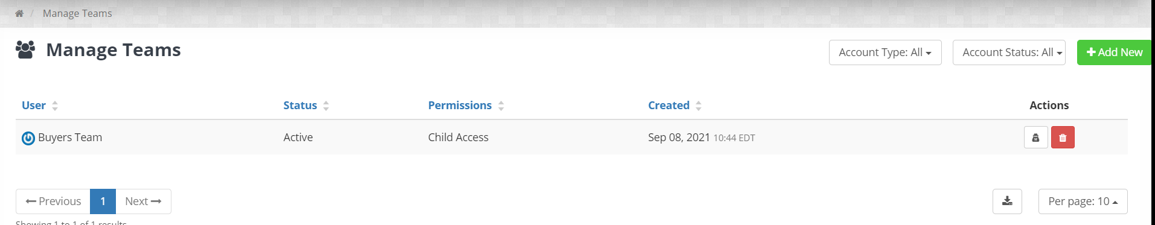Image resolution: width=1155 pixels, height=225 pixels.
Task: Go to the Previous page
Action: click(53, 201)
